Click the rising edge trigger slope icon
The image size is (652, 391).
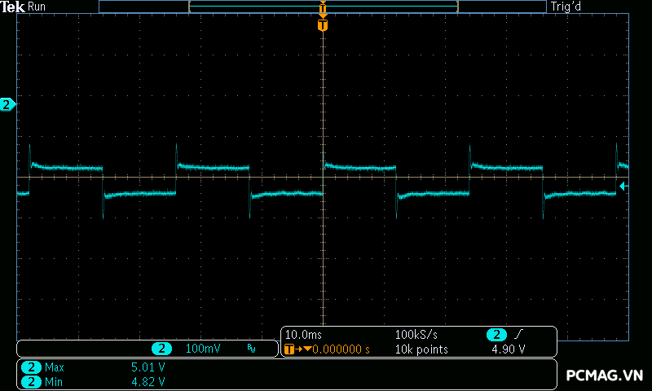pos(519,335)
